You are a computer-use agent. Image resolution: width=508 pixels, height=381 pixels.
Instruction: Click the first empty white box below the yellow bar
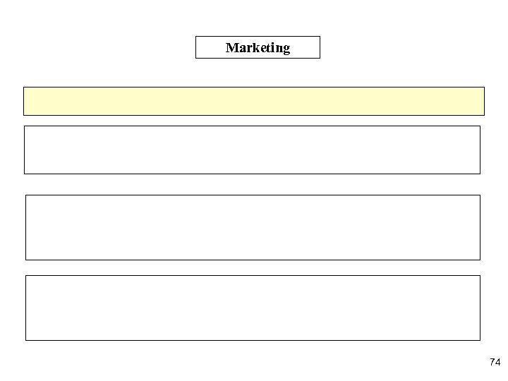pos(252,150)
